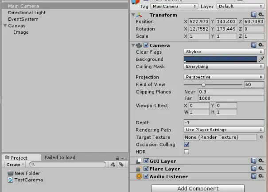This screenshot has width=268, height=192.
Task: Open Flare Layer help icon
Action: click(253, 168)
